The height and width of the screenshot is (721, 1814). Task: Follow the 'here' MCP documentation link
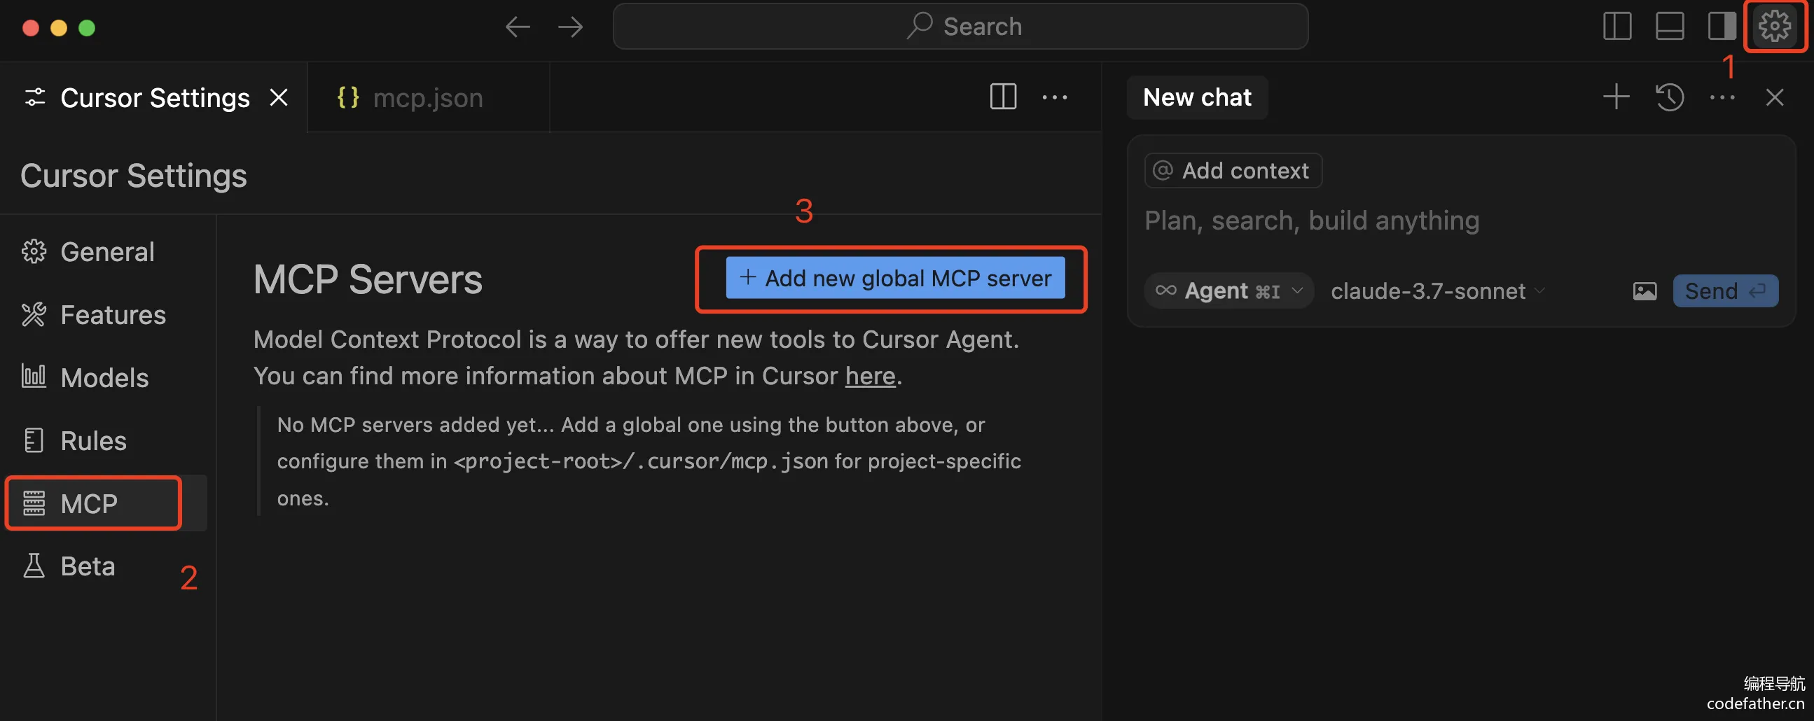tap(871, 376)
